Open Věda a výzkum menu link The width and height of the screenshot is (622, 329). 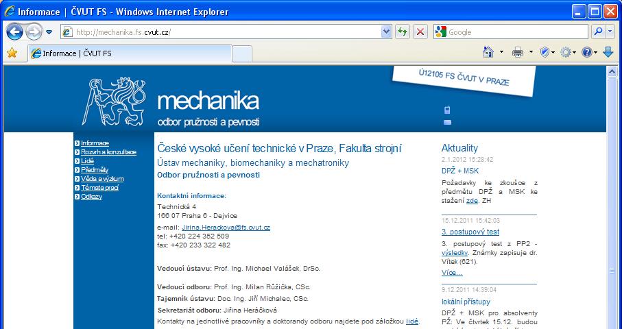[x=102, y=179]
